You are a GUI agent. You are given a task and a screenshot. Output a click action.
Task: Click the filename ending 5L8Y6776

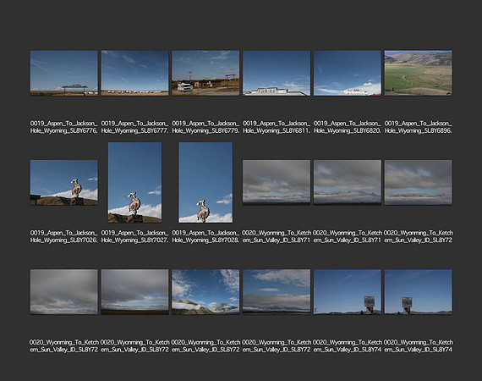64,127
